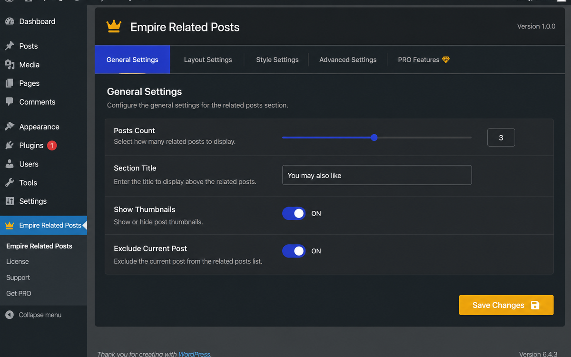
Task: Click the Comments speech bubble icon
Action: click(x=10, y=102)
